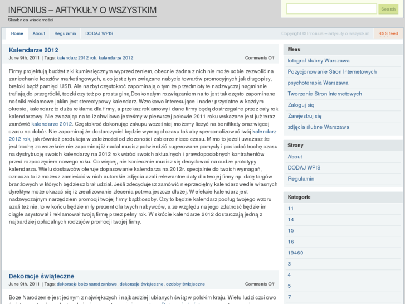Select category 19460 in Kategorie
Screen dimensions: 405x304
pos(295,253)
